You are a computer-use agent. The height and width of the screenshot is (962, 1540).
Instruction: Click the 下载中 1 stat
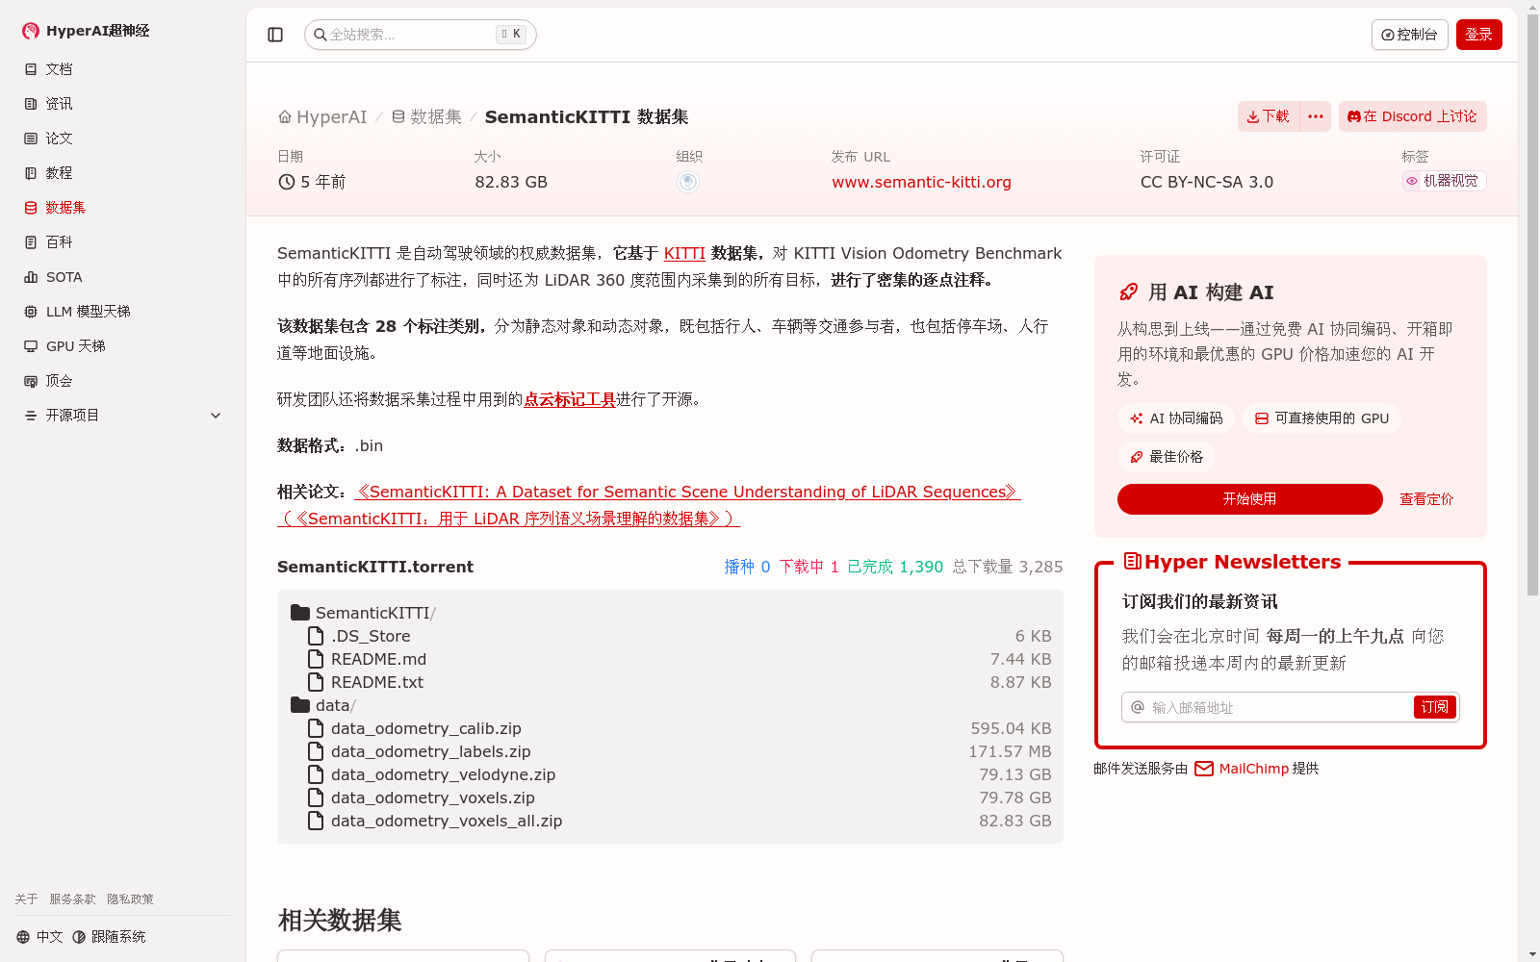pyautogui.click(x=809, y=567)
